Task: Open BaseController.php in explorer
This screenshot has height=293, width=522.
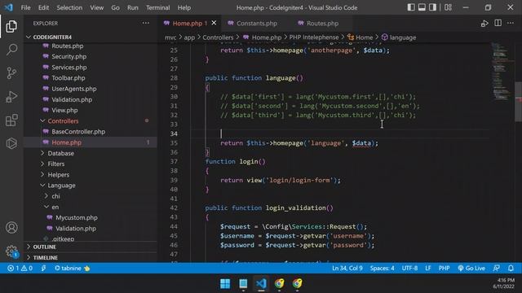Action: pos(78,132)
